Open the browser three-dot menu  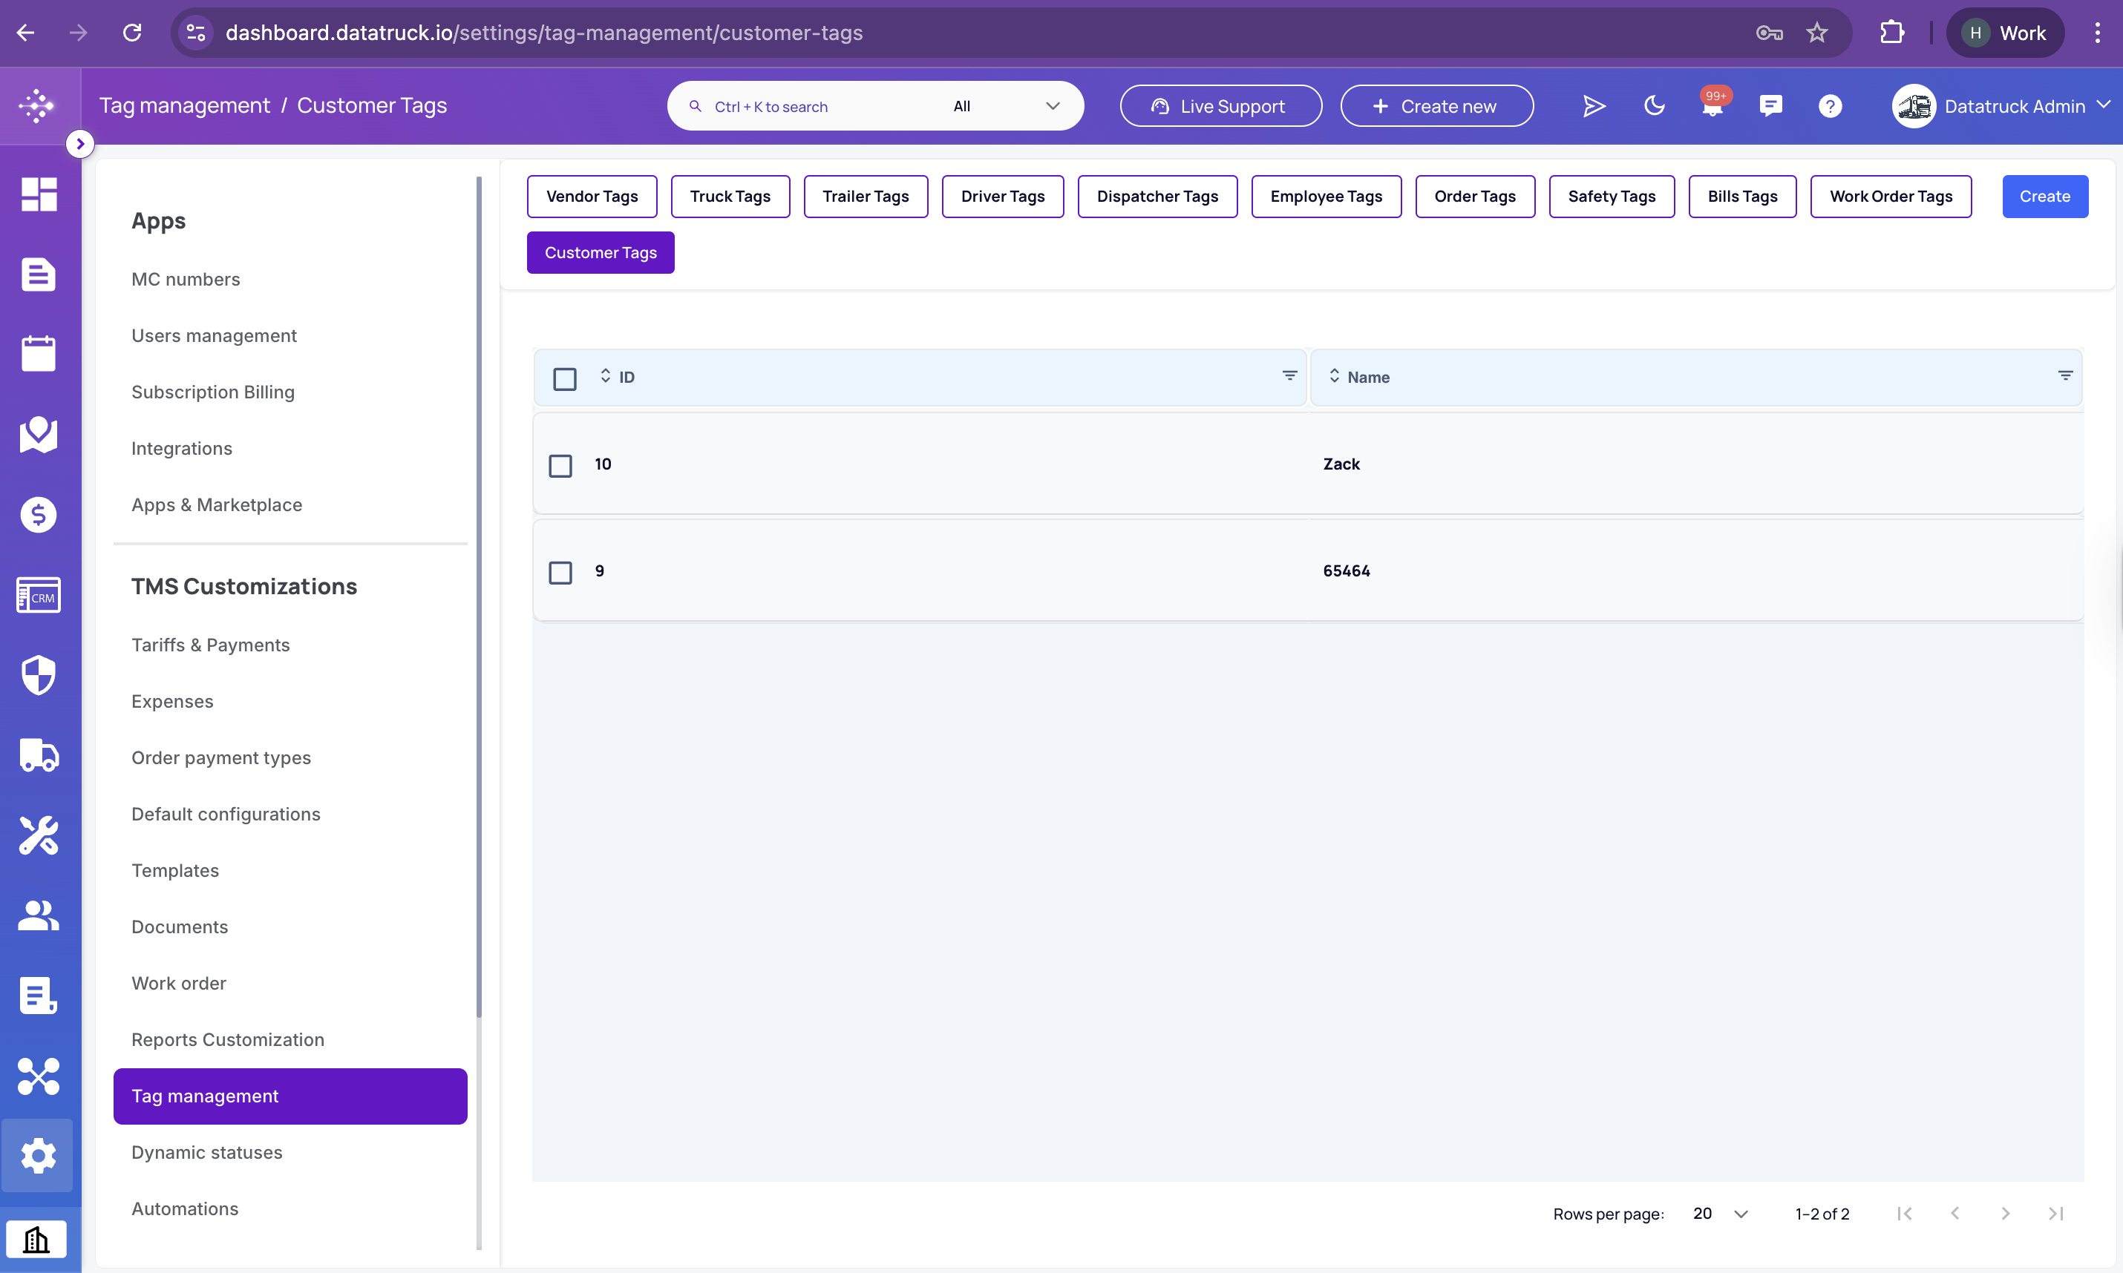point(2097,33)
